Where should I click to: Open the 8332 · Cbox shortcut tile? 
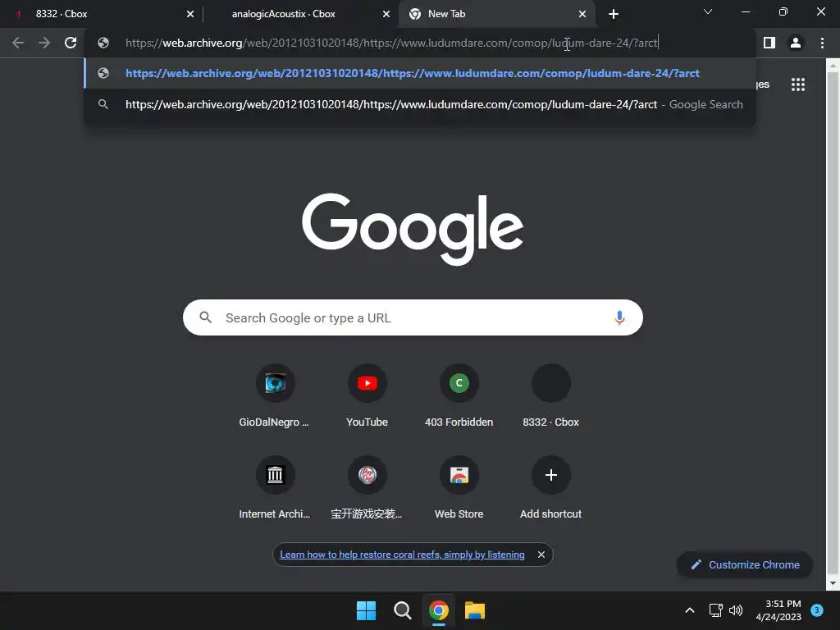coord(550,396)
